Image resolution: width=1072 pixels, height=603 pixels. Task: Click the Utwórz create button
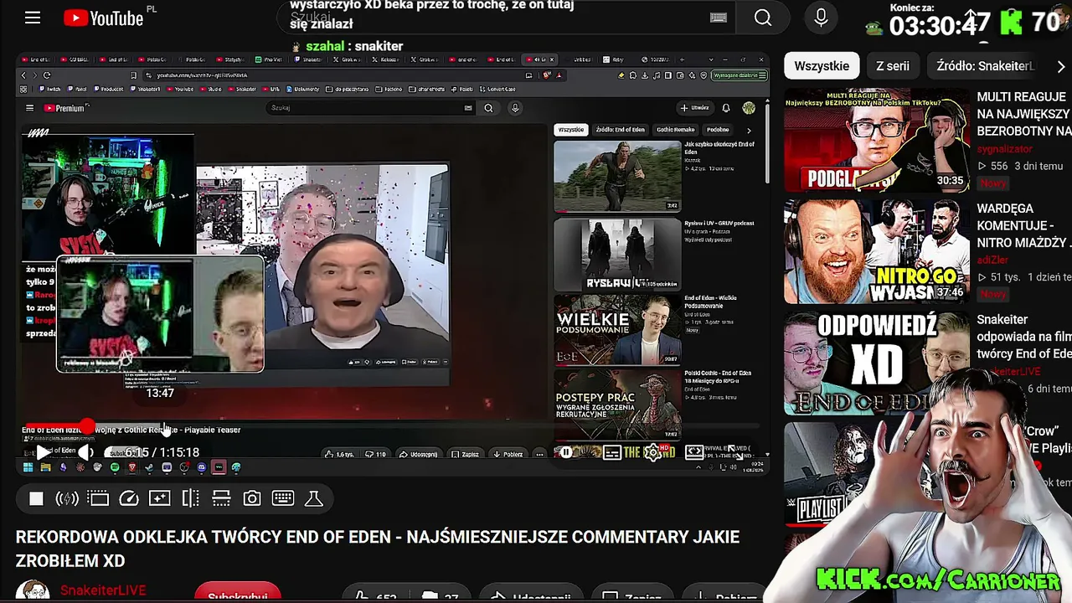(x=694, y=108)
